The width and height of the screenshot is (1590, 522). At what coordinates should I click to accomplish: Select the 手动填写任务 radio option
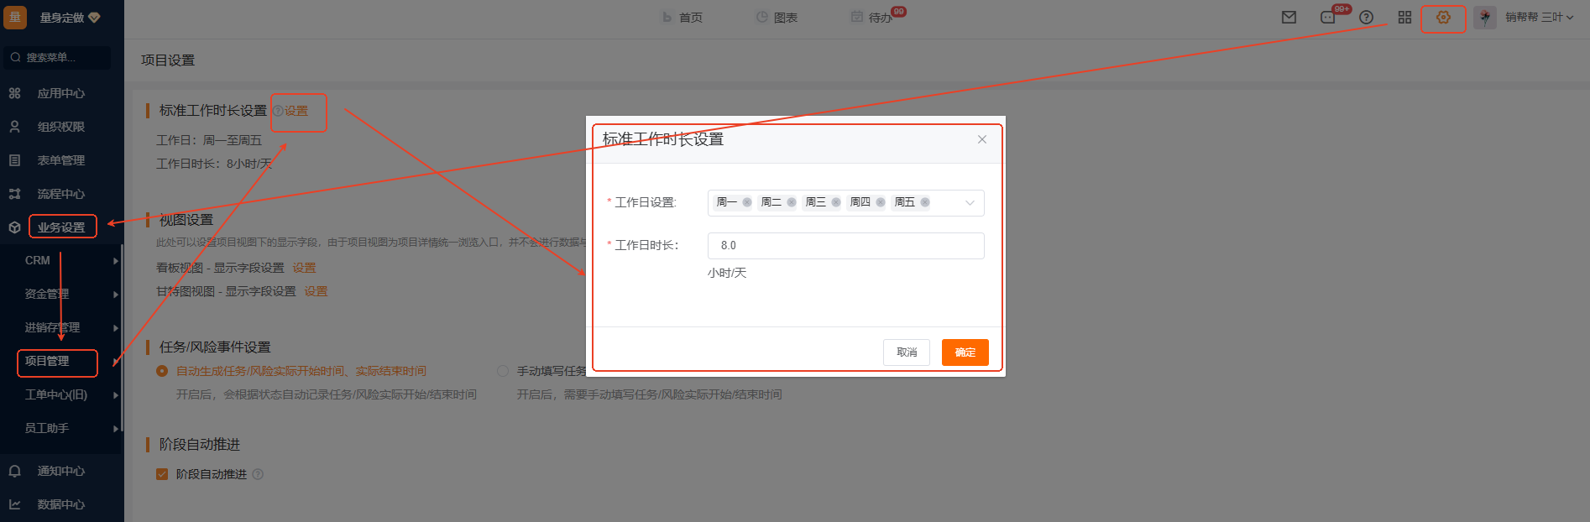click(503, 371)
